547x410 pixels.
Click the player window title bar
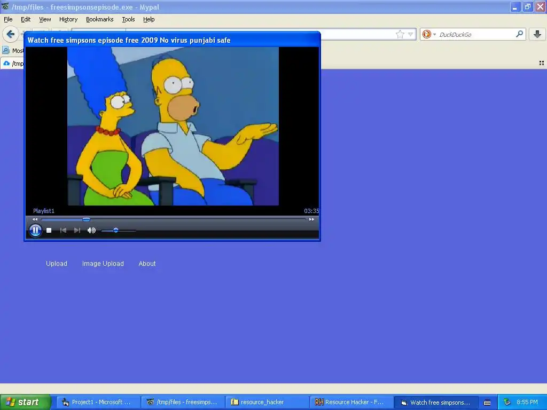point(172,40)
